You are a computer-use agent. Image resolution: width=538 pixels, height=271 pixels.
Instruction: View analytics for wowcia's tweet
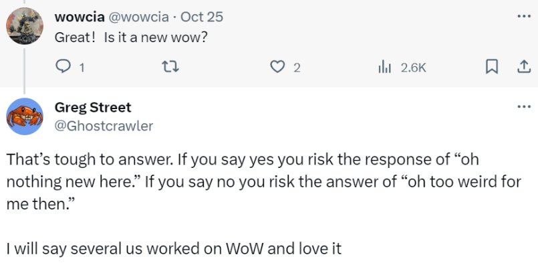click(x=384, y=67)
